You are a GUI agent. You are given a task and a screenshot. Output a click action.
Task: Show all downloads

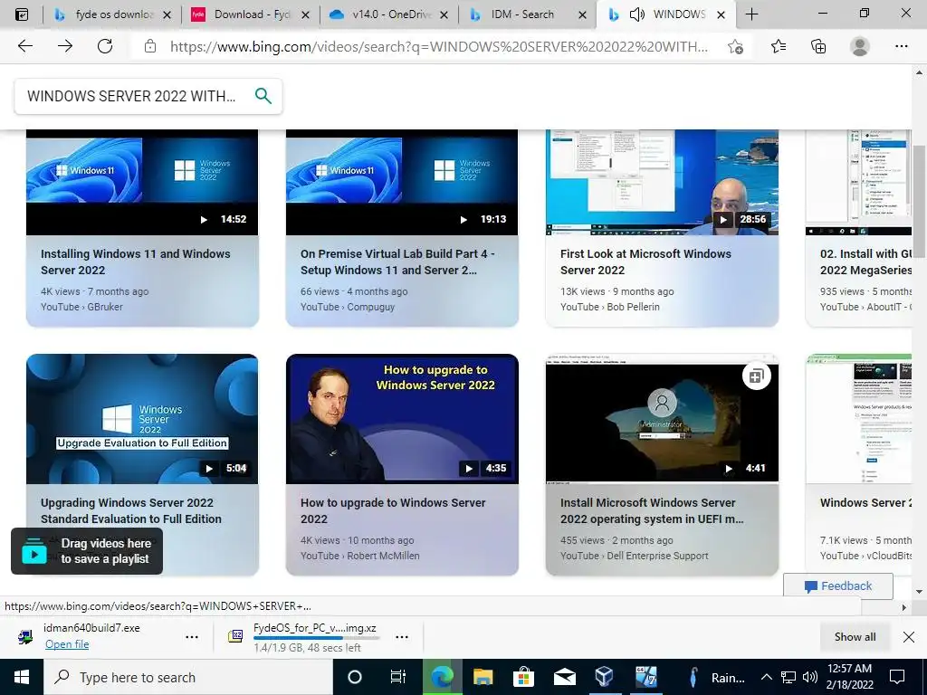click(x=855, y=637)
